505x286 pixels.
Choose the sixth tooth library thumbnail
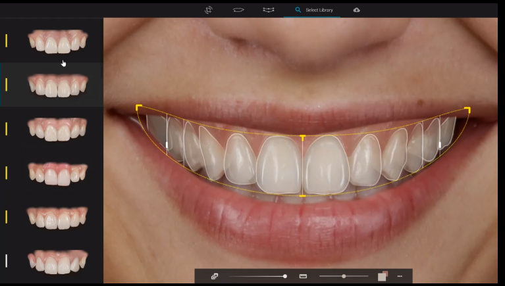click(58, 262)
